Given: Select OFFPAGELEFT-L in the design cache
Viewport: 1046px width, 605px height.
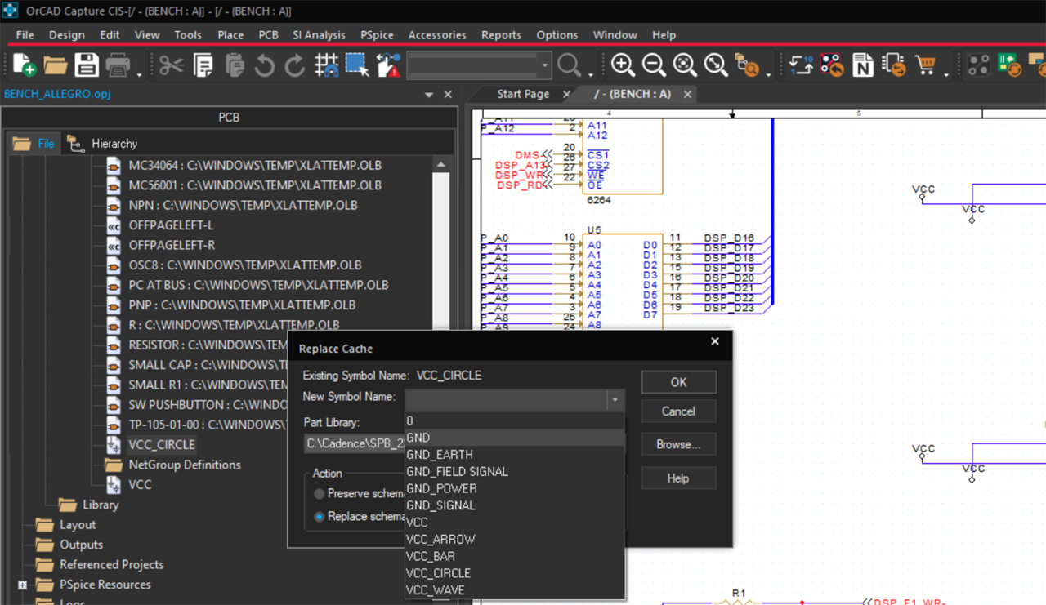Looking at the screenshot, I should [171, 225].
